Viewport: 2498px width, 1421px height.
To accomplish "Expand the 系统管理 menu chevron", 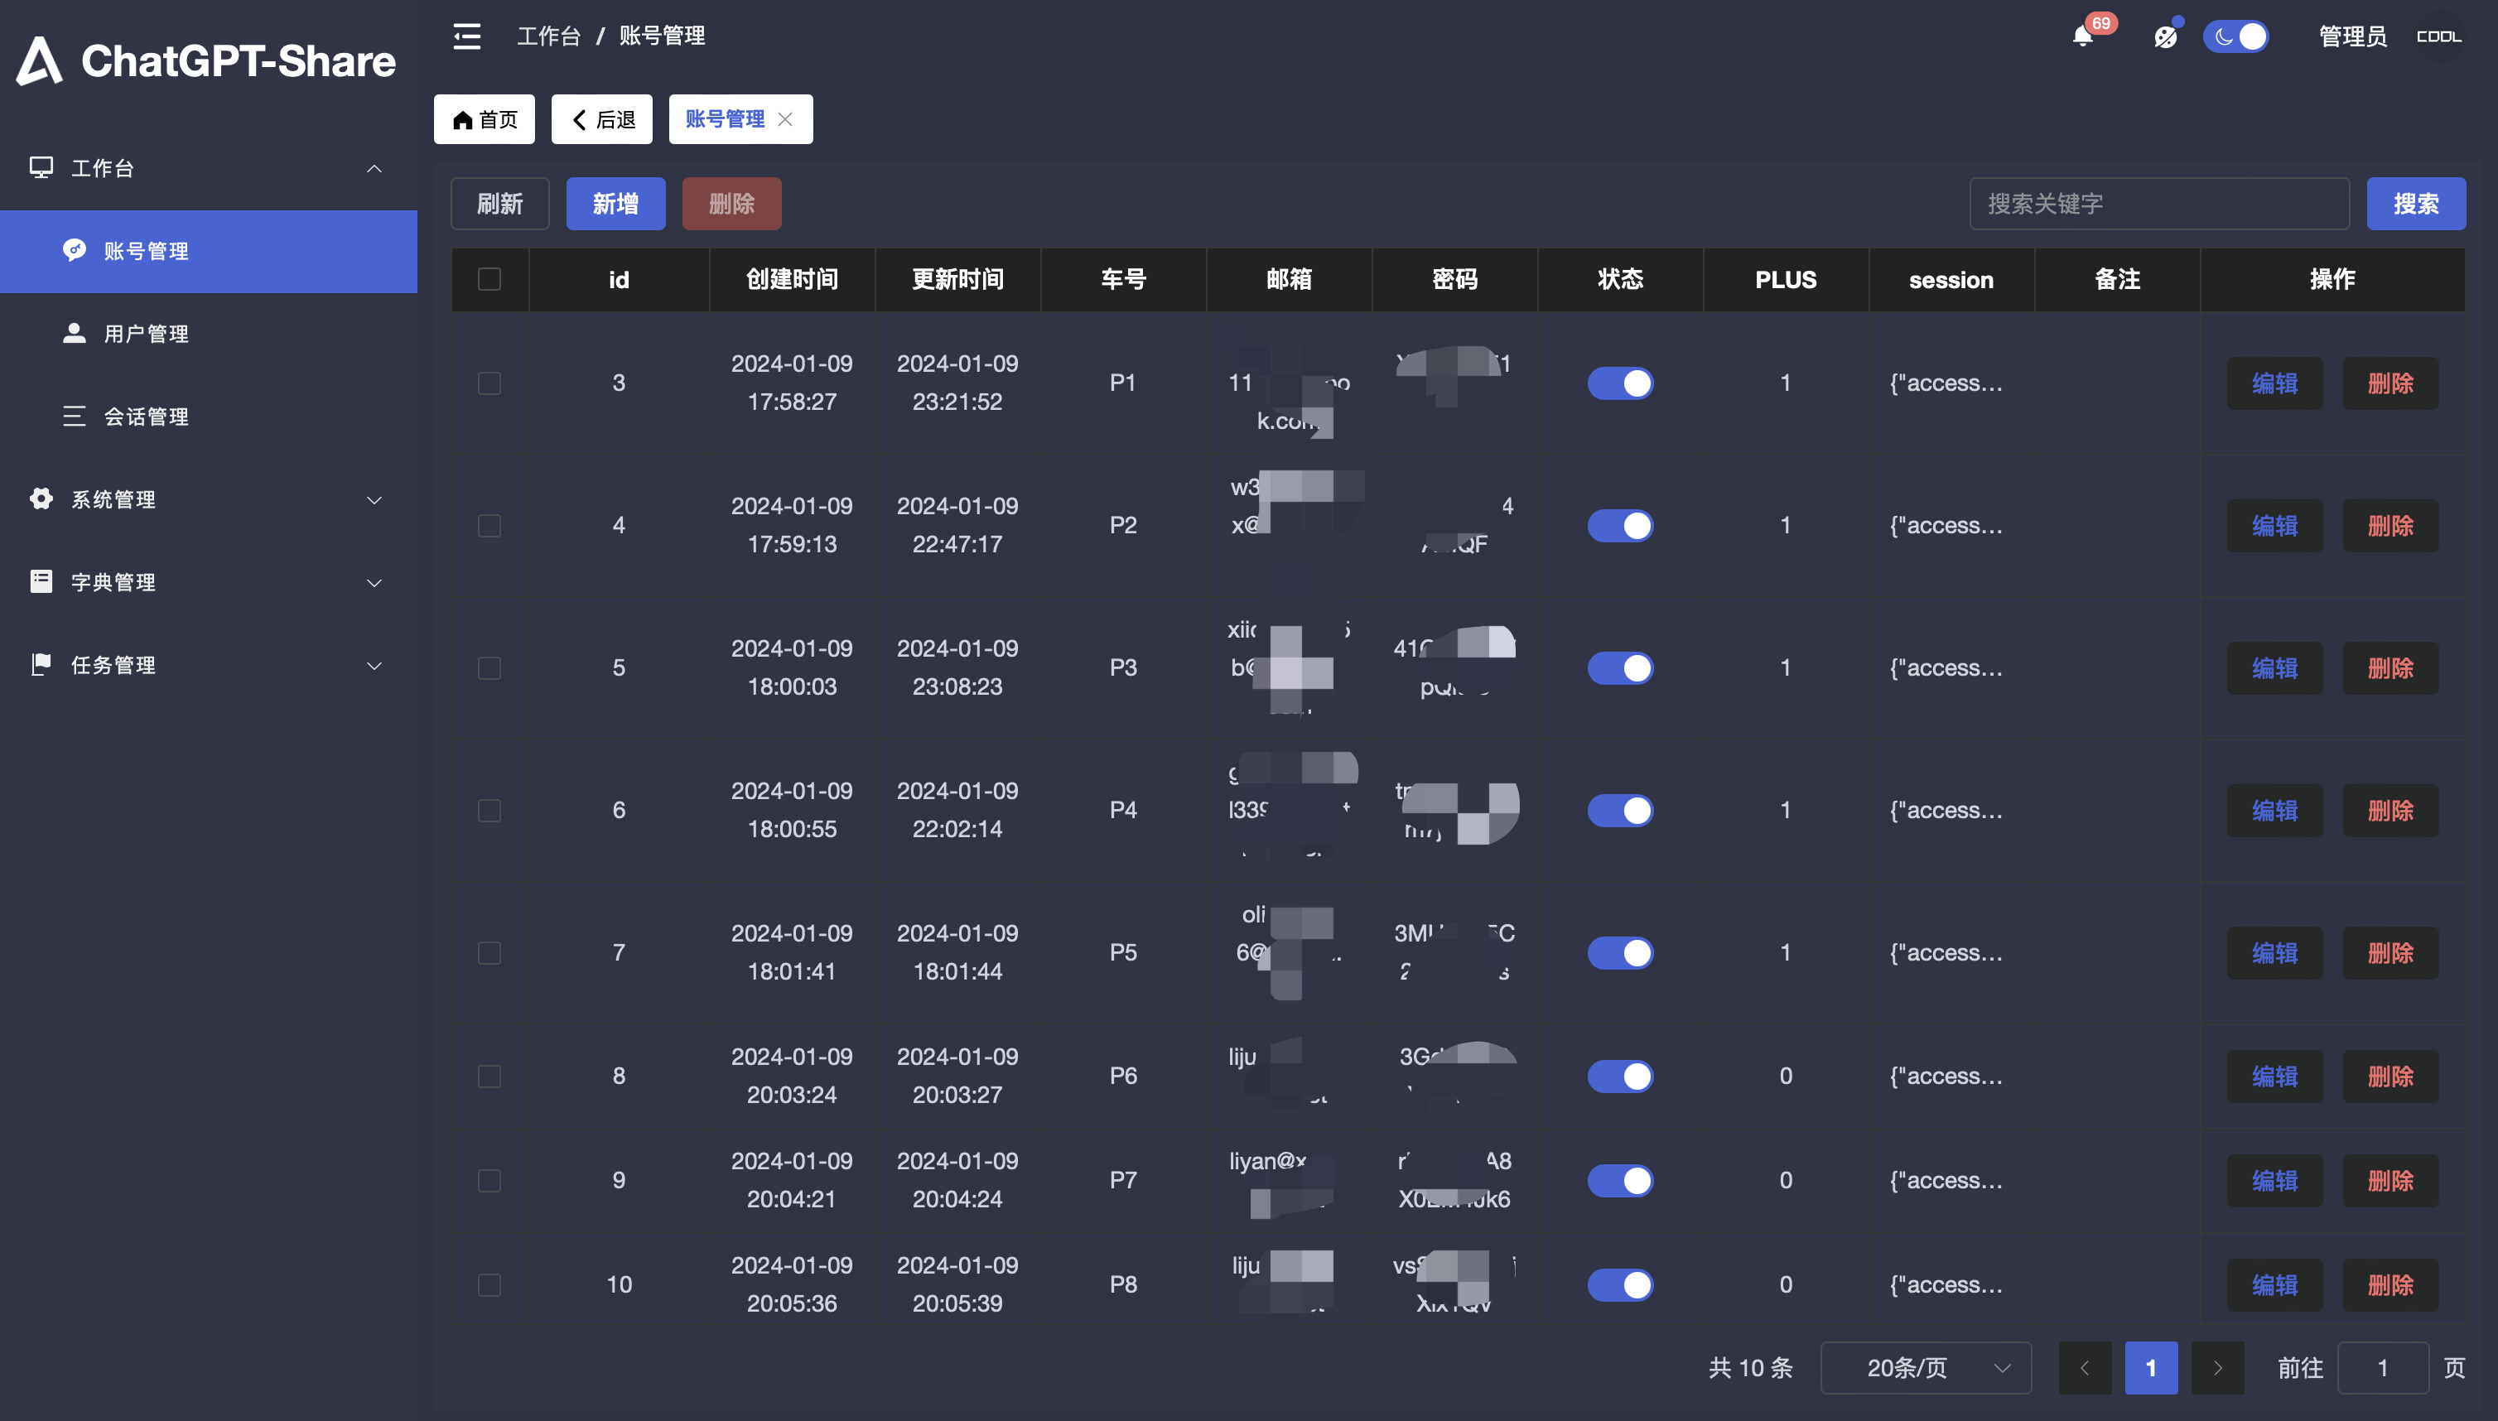I will pyautogui.click(x=374, y=499).
